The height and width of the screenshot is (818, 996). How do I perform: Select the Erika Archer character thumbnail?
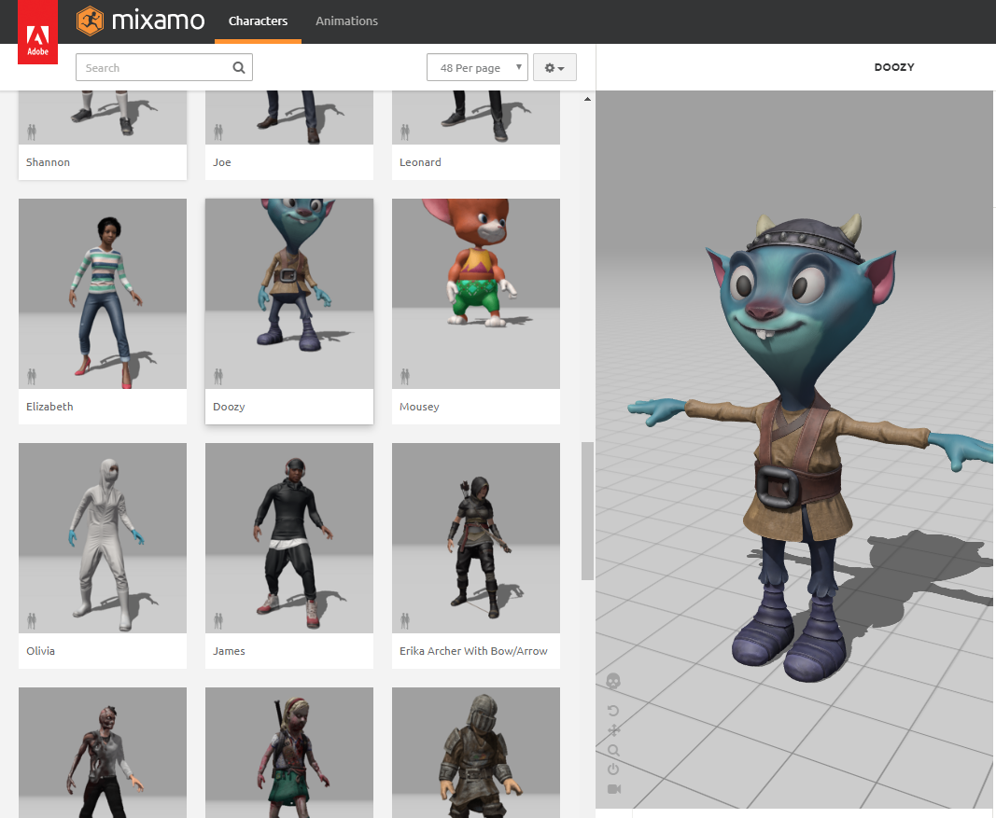pos(476,538)
